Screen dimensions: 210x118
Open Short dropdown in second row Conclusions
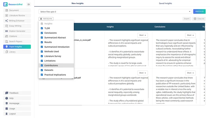190,73
